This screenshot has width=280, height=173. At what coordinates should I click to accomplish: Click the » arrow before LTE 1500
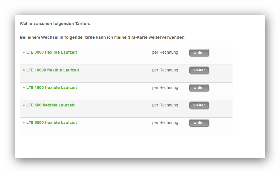(x=24, y=88)
